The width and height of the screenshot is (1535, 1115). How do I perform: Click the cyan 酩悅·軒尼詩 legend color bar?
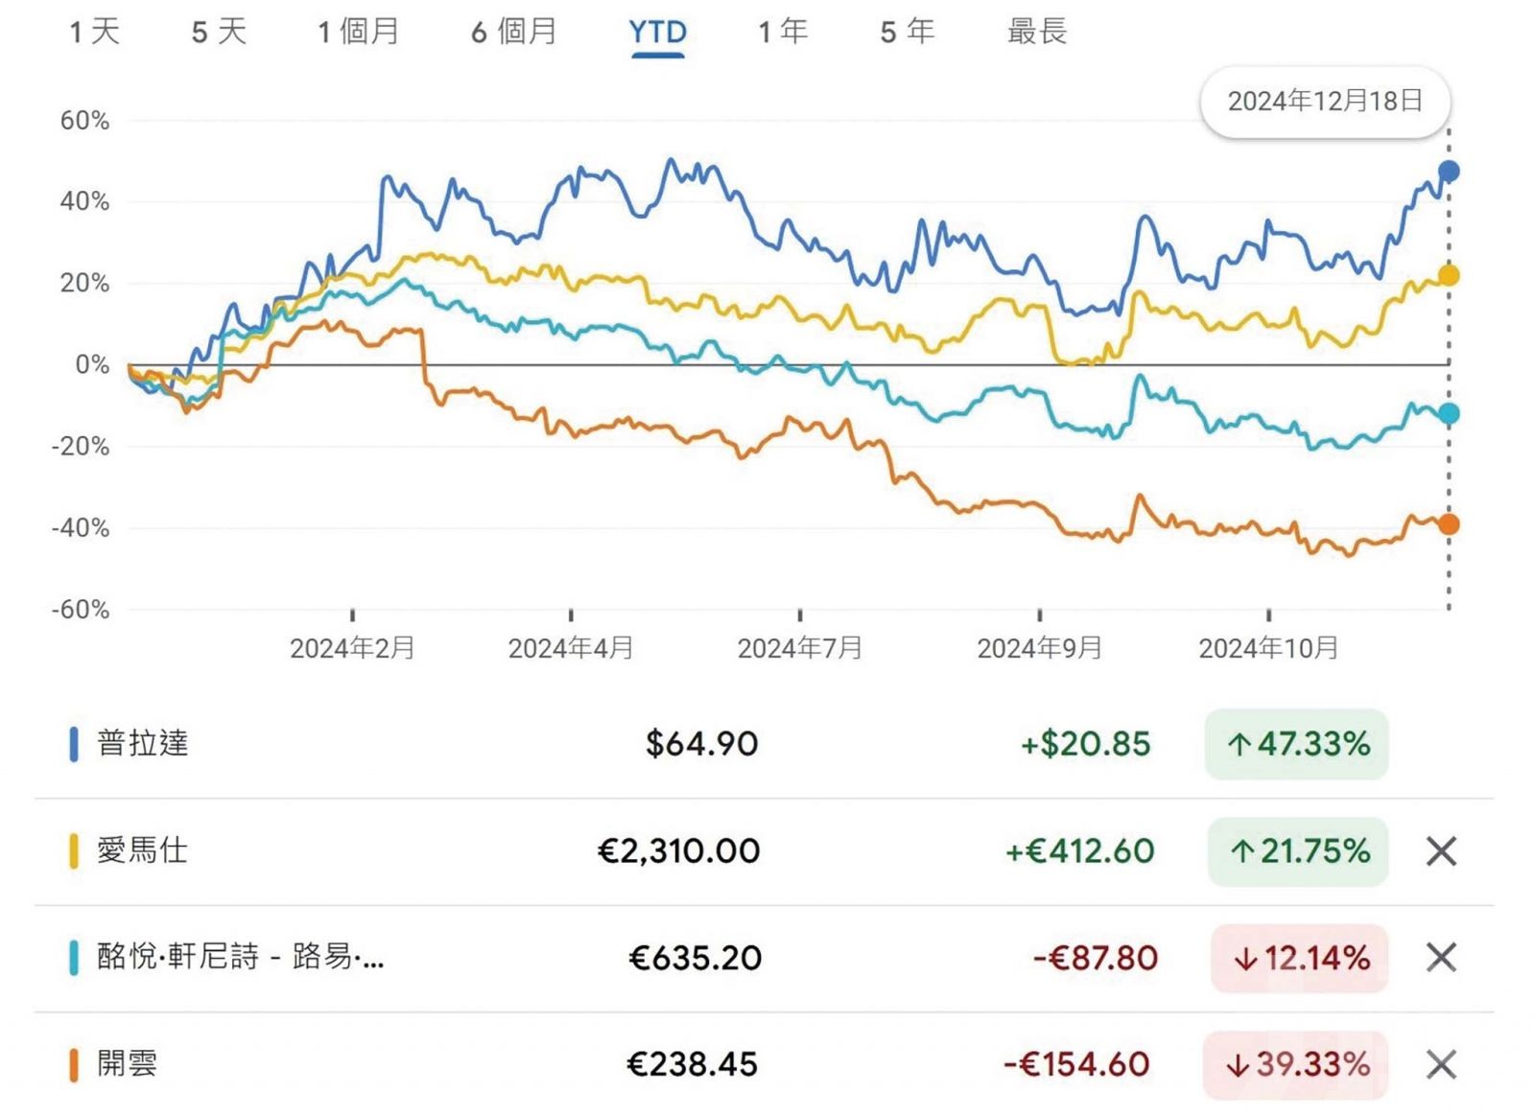(74, 958)
